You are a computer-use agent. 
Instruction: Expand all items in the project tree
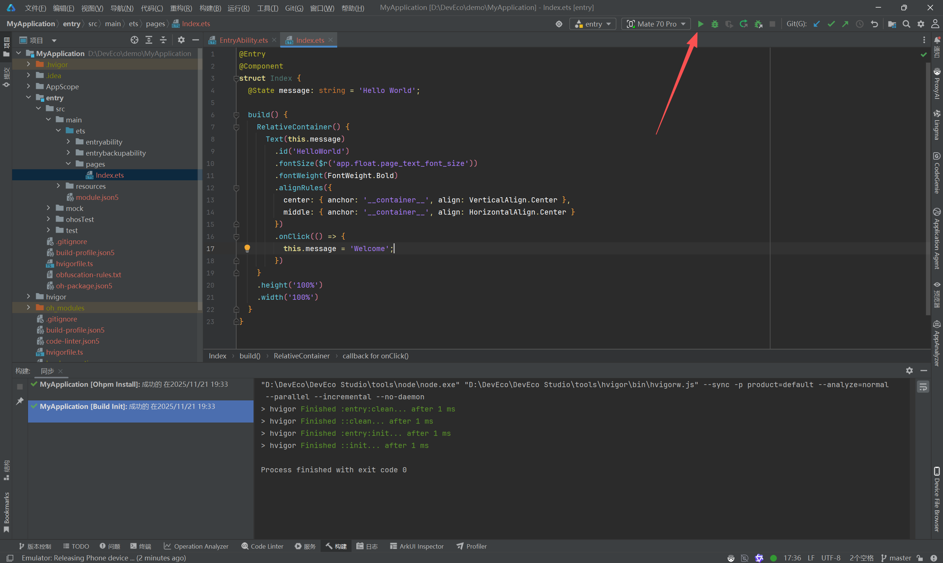(x=149, y=40)
